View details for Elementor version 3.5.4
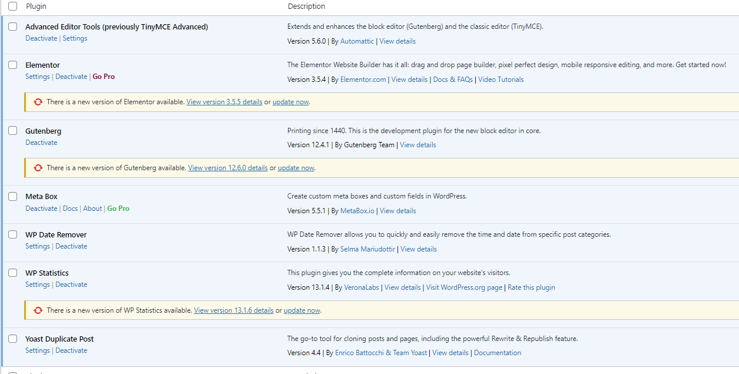The height and width of the screenshot is (374, 739). pyautogui.click(x=409, y=80)
